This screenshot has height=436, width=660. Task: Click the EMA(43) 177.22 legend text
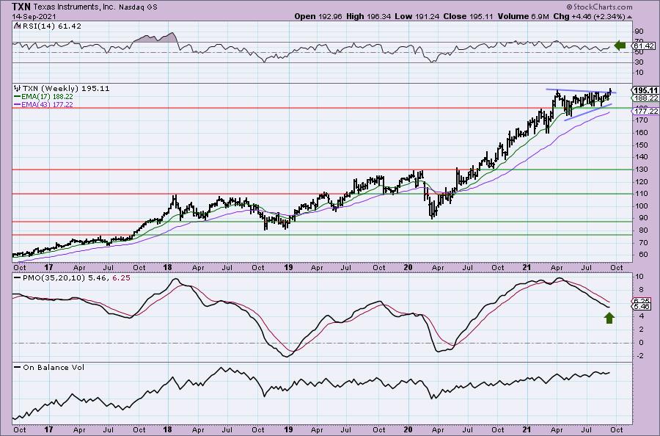(x=47, y=104)
